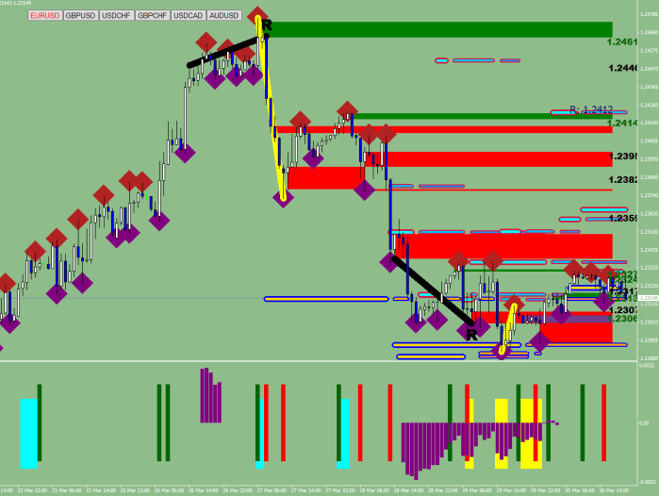Screen dimensions: 659x496
Task: Open the GBPCHF chart
Action: pos(153,16)
